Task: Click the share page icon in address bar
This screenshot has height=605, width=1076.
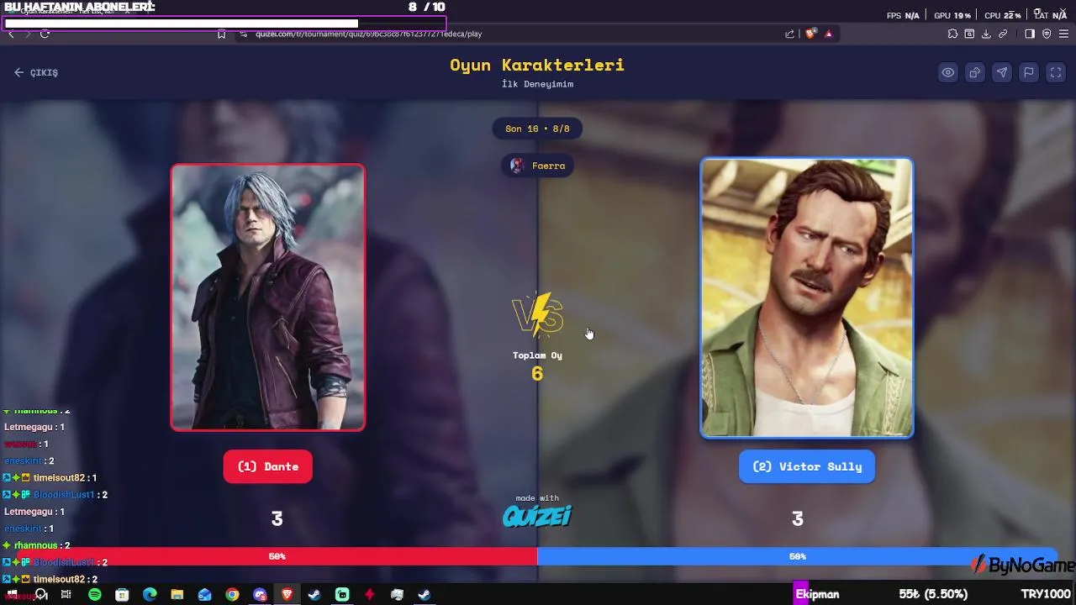Action: (789, 34)
